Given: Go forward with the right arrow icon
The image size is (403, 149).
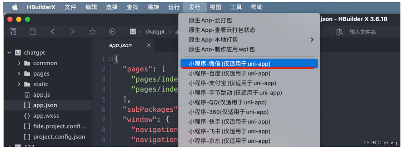Looking at the screenshot, I should [72, 31].
